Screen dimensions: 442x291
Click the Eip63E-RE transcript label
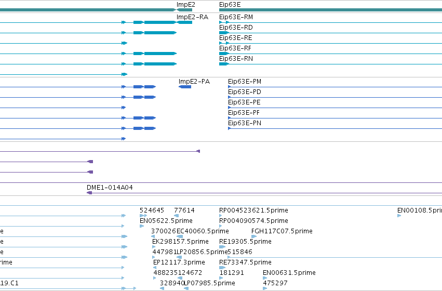(236, 38)
